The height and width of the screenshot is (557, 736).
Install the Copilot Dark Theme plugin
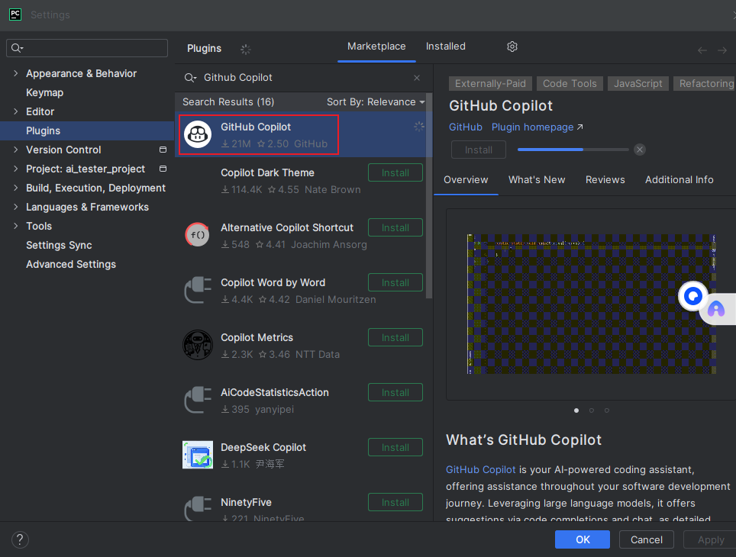395,172
